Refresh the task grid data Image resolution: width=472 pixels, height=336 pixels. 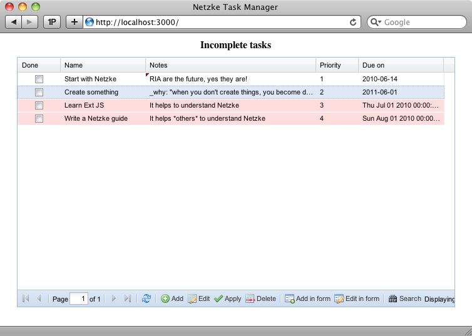click(x=146, y=298)
